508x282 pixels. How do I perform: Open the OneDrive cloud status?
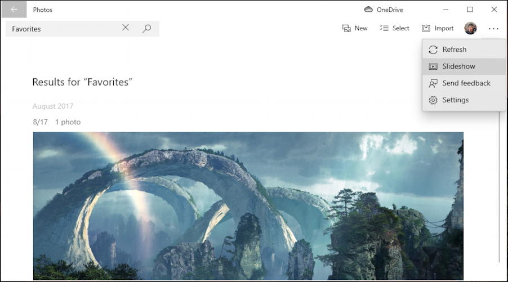(x=384, y=10)
